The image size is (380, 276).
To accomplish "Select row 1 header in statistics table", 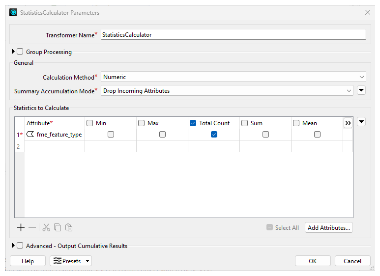I will 20,135.
